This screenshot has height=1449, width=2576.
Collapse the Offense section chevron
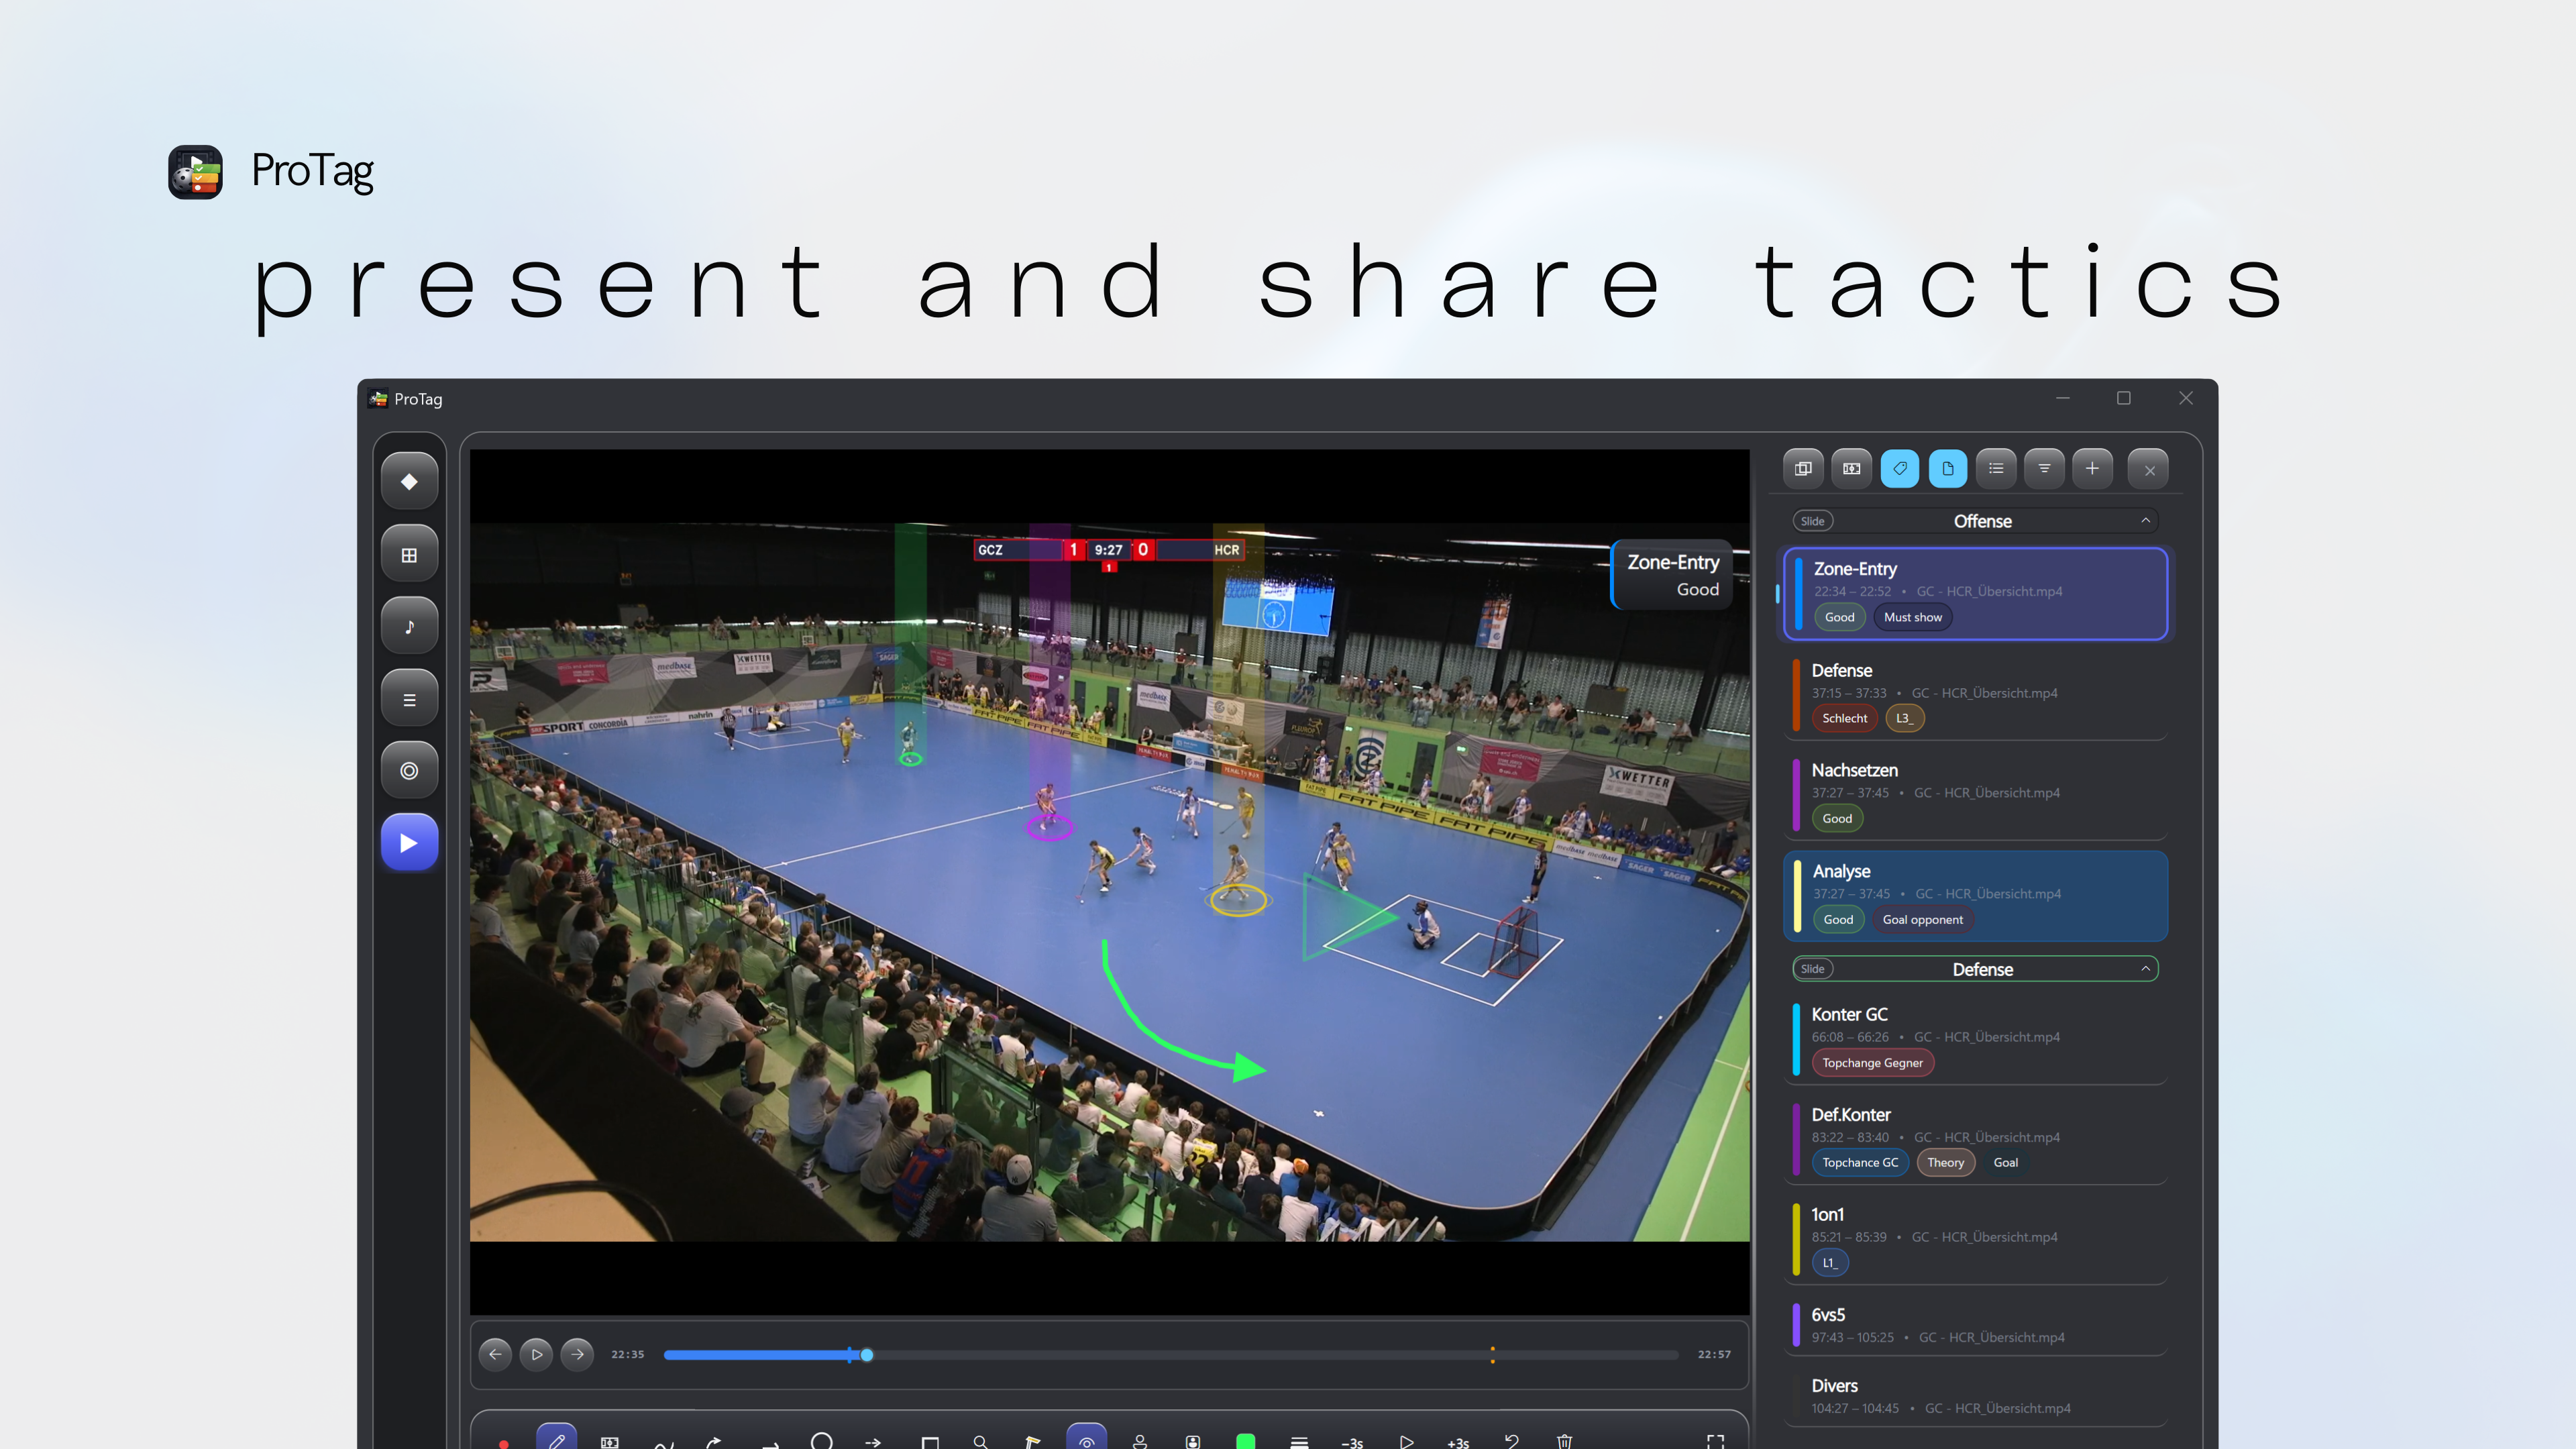pyautogui.click(x=2145, y=521)
